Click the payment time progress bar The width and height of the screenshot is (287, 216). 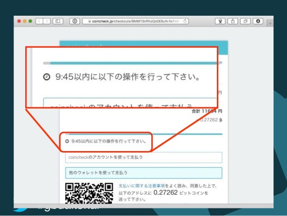tap(143, 134)
